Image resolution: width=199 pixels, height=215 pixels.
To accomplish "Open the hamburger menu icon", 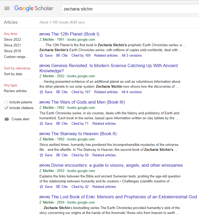I will (x=7, y=9).
